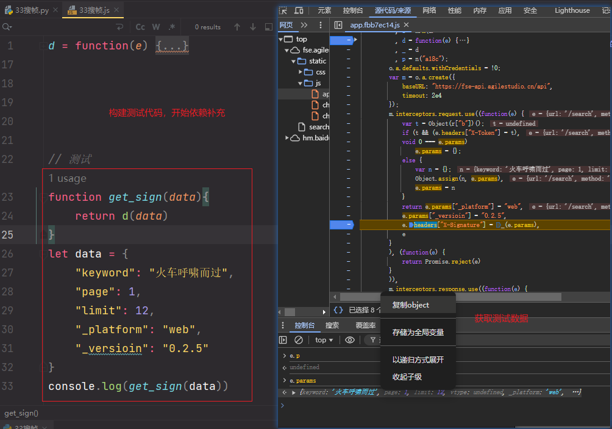The width and height of the screenshot is (612, 429).
Task: Collapse the get_sign function fold marker
Action: pos(43,197)
